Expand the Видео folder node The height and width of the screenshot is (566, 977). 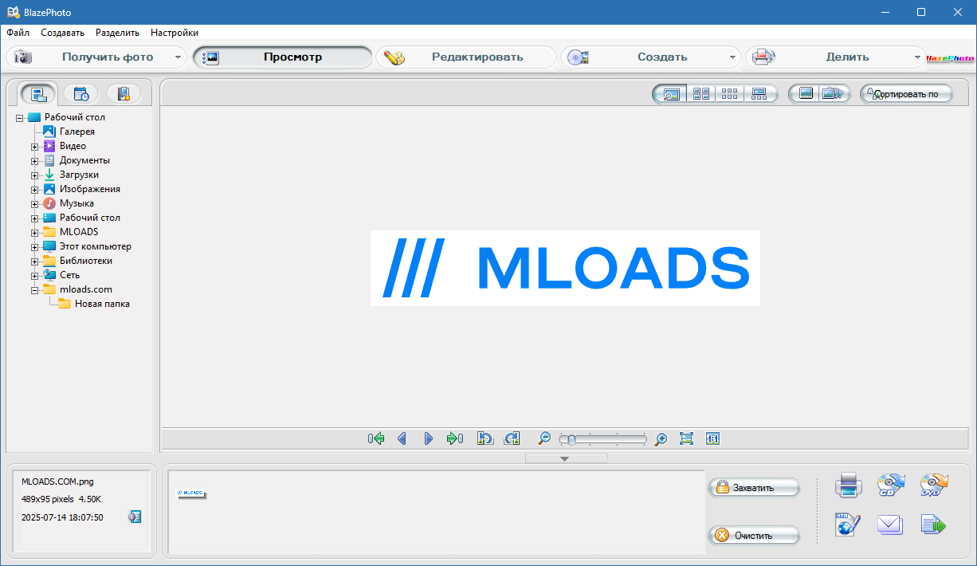click(x=35, y=146)
